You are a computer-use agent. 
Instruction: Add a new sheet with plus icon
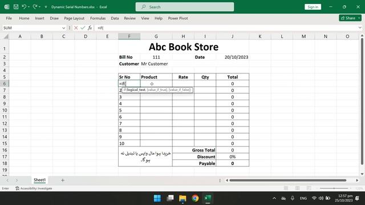62,180
